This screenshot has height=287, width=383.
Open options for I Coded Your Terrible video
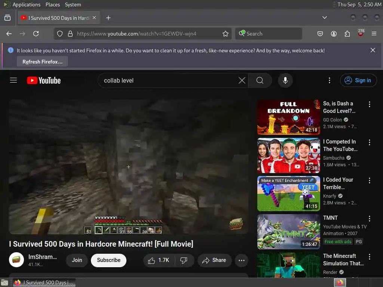[x=370, y=180]
